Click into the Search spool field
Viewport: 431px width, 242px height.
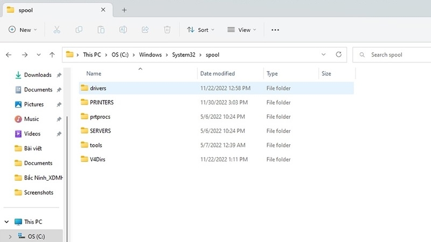pos(392,55)
